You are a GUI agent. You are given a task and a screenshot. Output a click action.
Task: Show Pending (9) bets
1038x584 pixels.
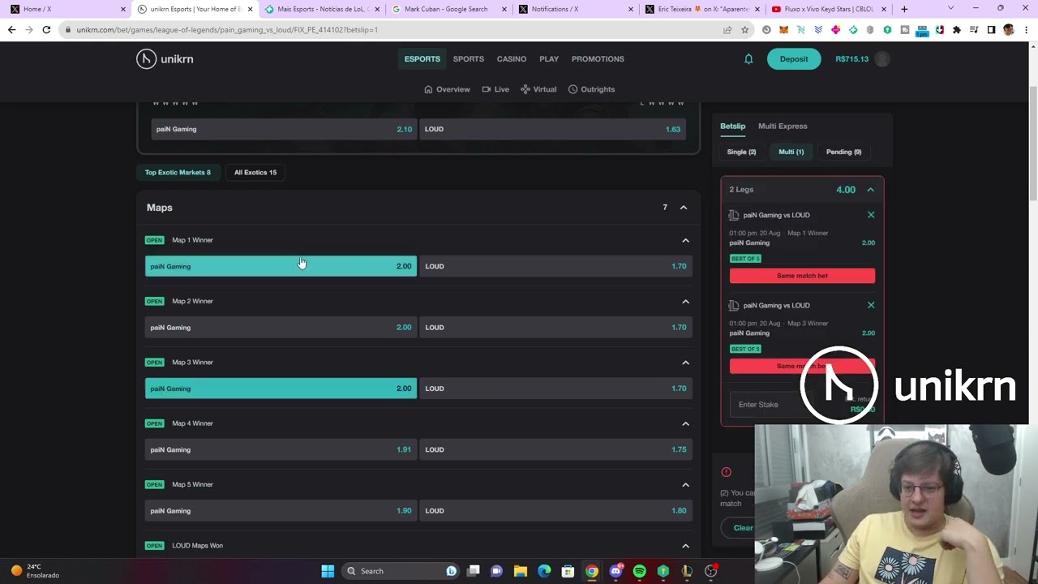tap(843, 152)
